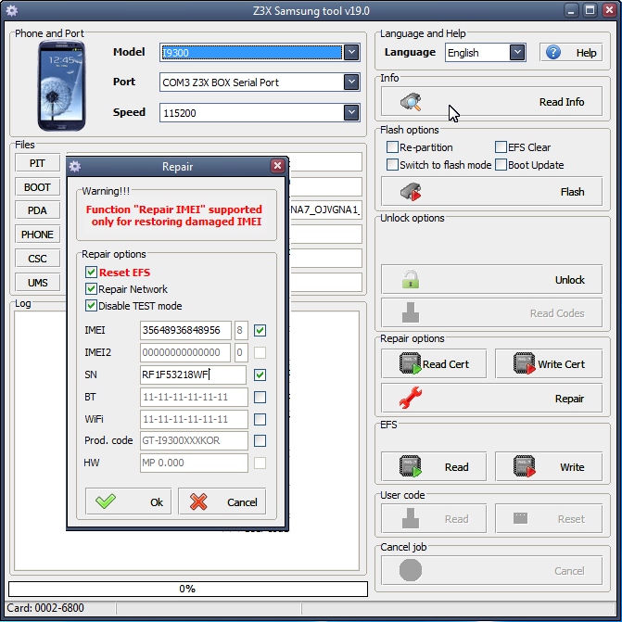Viewport: 622px width, 622px height.
Task: Click the HW version field
Action: pyautogui.click(x=194, y=463)
